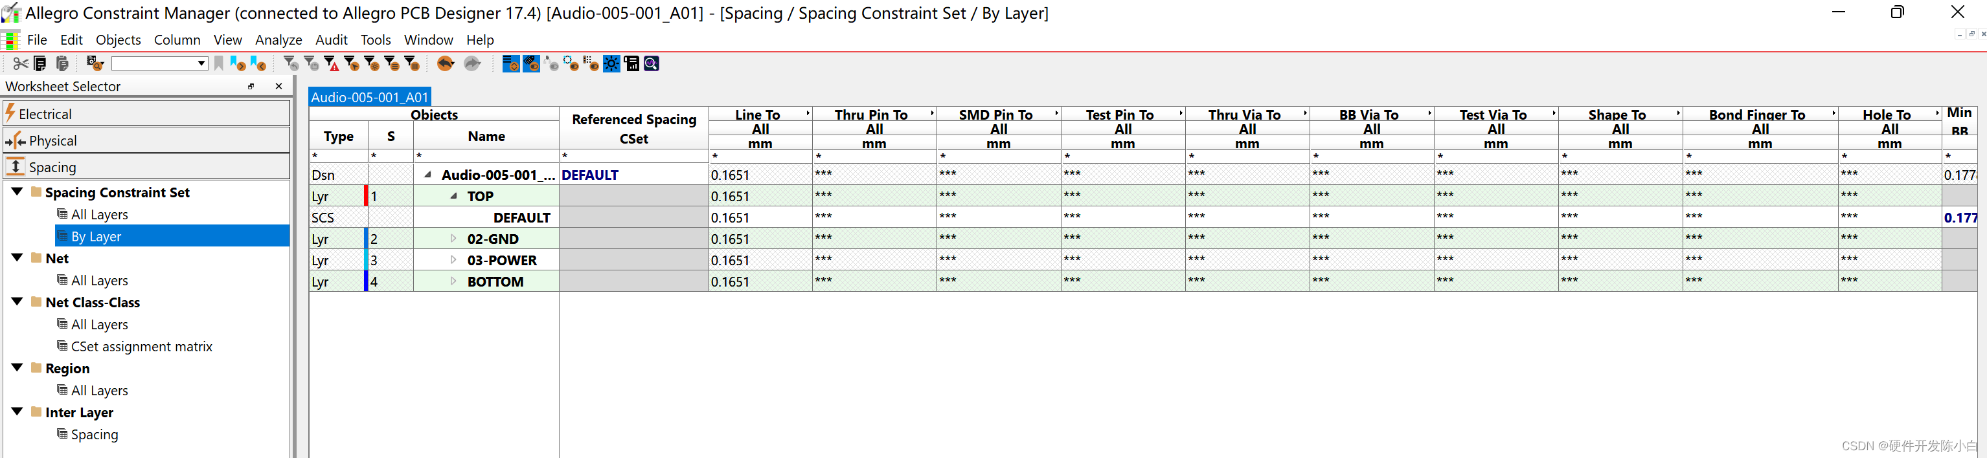
Task: Click the blue 0.177 minimum value
Action: (1960, 217)
